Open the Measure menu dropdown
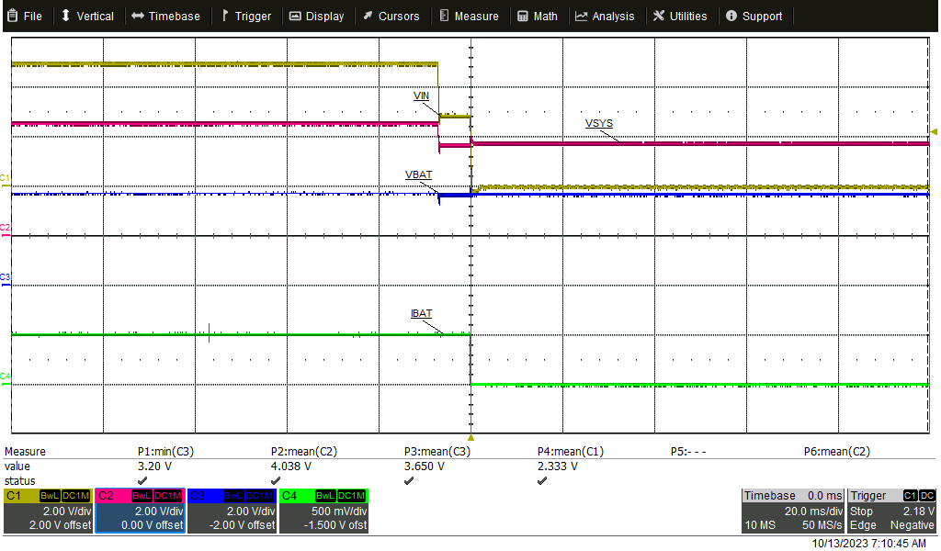The width and height of the screenshot is (941, 551). 469,15
